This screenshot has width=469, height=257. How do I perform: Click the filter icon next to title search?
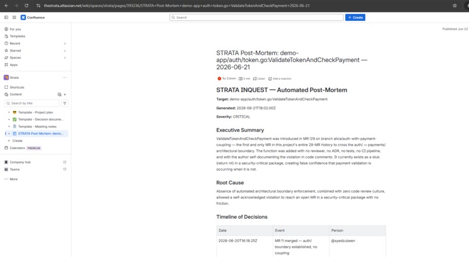[x=65, y=103]
